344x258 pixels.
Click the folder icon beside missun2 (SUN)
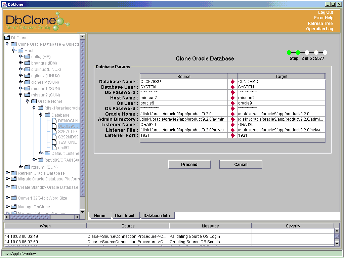(27, 95)
